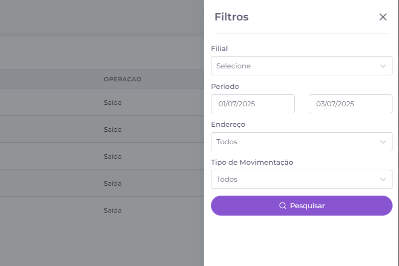399x266 pixels.
Task: Select the first Saída row
Action: coord(113,103)
